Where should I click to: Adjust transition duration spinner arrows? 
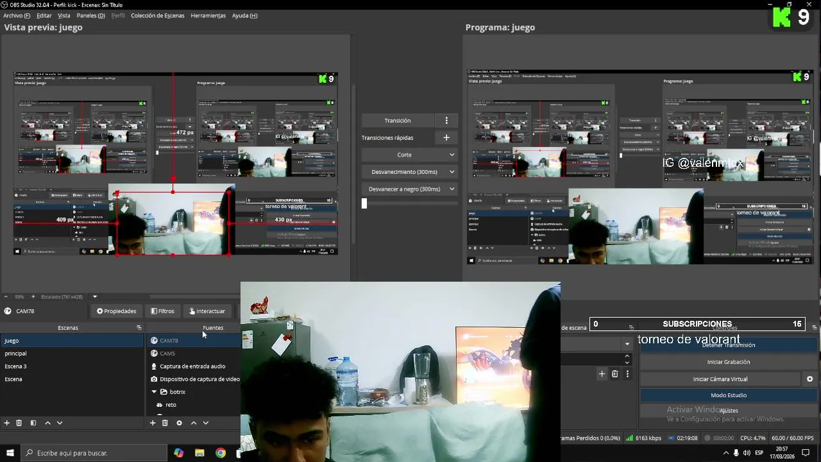(627, 359)
